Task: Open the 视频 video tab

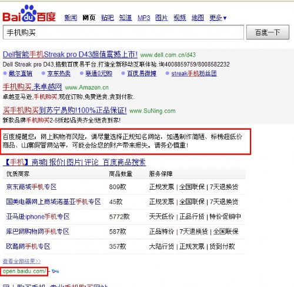Action: pos(179,18)
